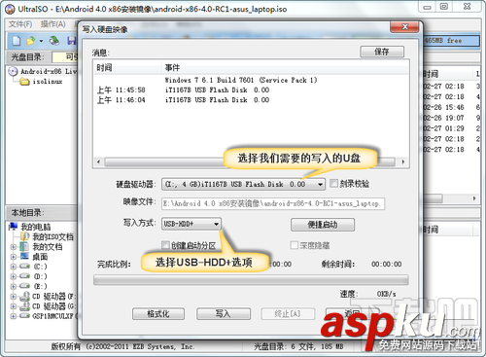Image resolution: width=486 pixels, height=357 pixels.
Task: Open the 操作(A) menu
Action: (x=53, y=24)
